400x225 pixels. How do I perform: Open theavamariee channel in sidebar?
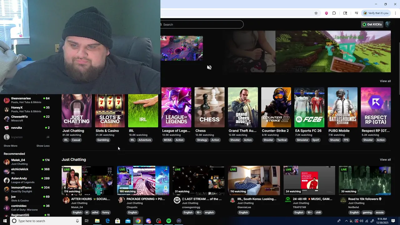[x=27, y=100]
